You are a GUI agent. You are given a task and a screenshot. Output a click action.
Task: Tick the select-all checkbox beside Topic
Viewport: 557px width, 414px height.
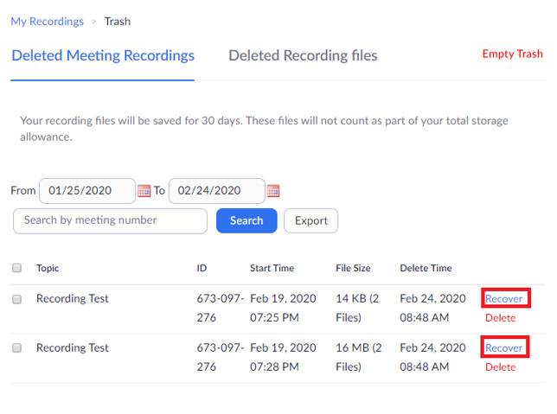point(16,268)
